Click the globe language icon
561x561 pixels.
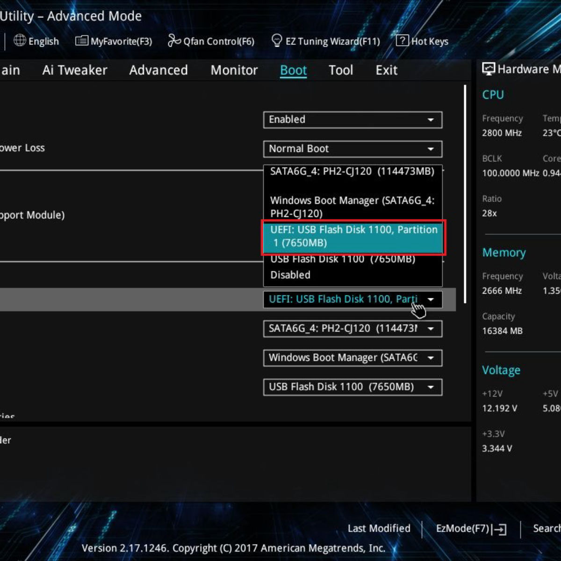click(x=20, y=41)
